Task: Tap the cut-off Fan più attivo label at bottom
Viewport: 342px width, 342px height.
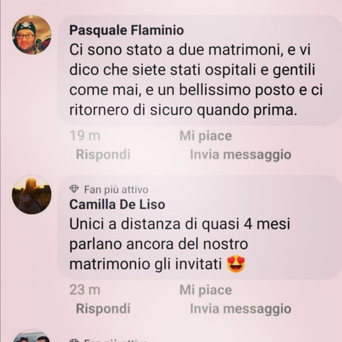Action: (116, 340)
